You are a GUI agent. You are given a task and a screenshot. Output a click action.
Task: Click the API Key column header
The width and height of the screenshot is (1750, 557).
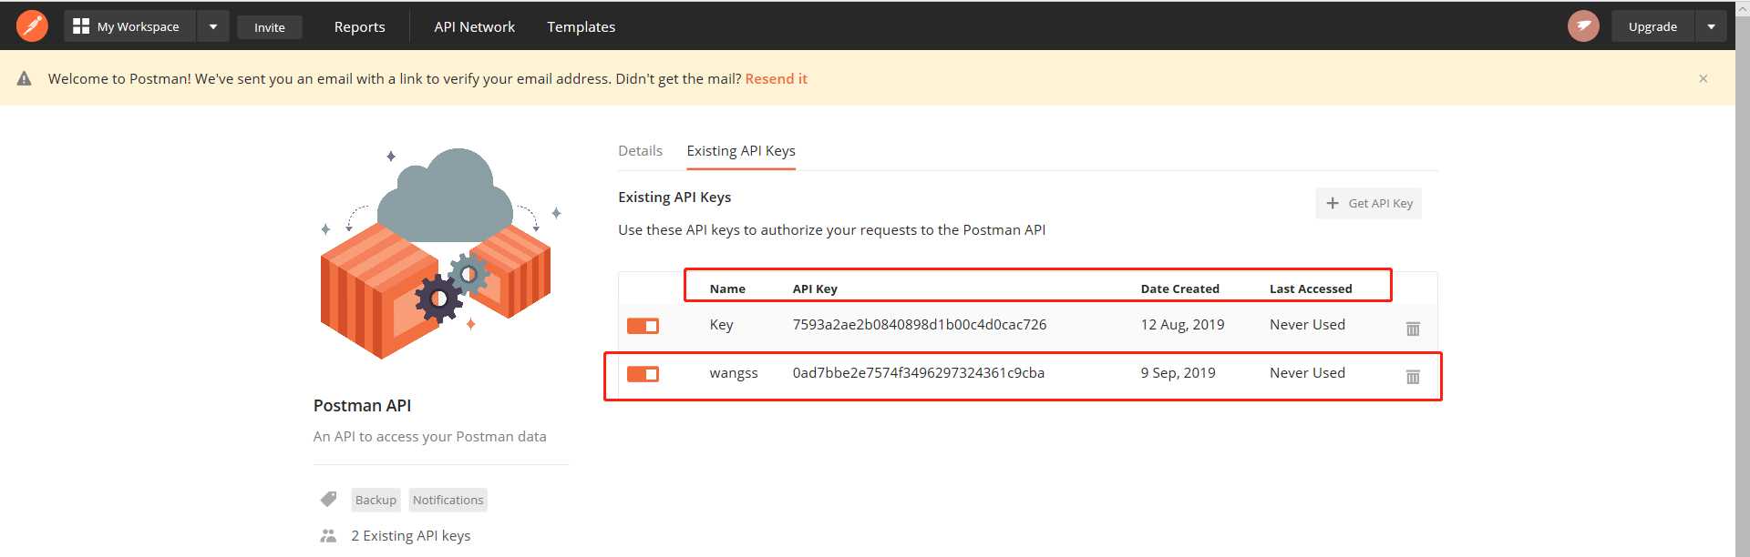tap(815, 289)
